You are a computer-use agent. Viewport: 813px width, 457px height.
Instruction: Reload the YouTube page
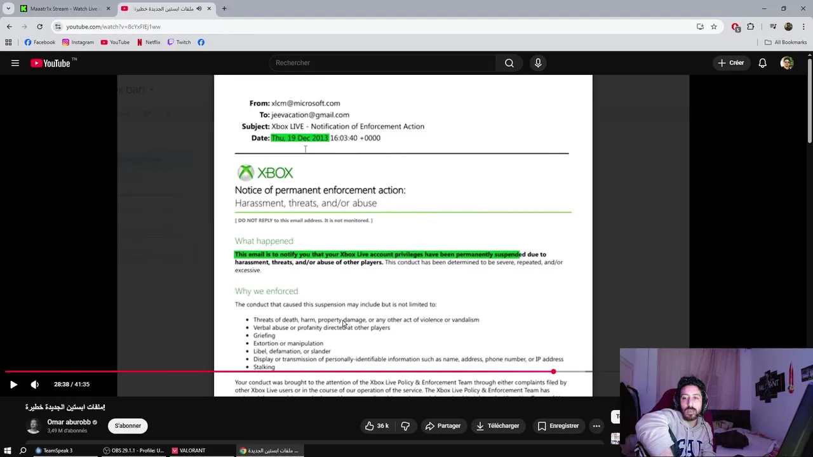[x=39, y=27]
